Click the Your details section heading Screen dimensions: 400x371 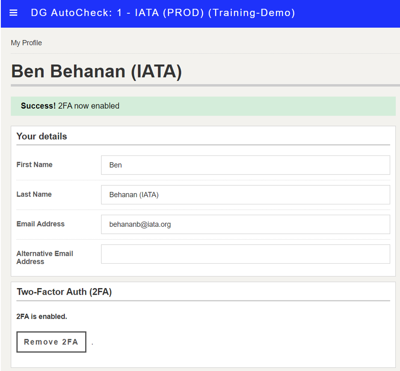pyautogui.click(x=42, y=136)
